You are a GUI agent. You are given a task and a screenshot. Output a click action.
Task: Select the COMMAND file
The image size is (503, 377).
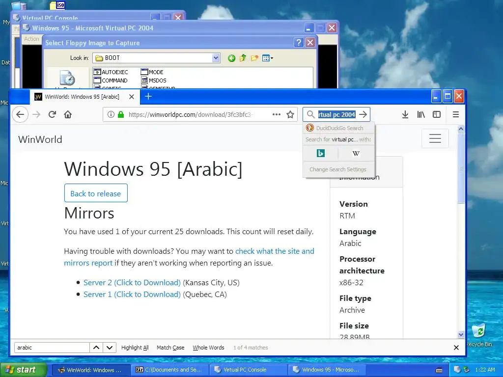111,81
